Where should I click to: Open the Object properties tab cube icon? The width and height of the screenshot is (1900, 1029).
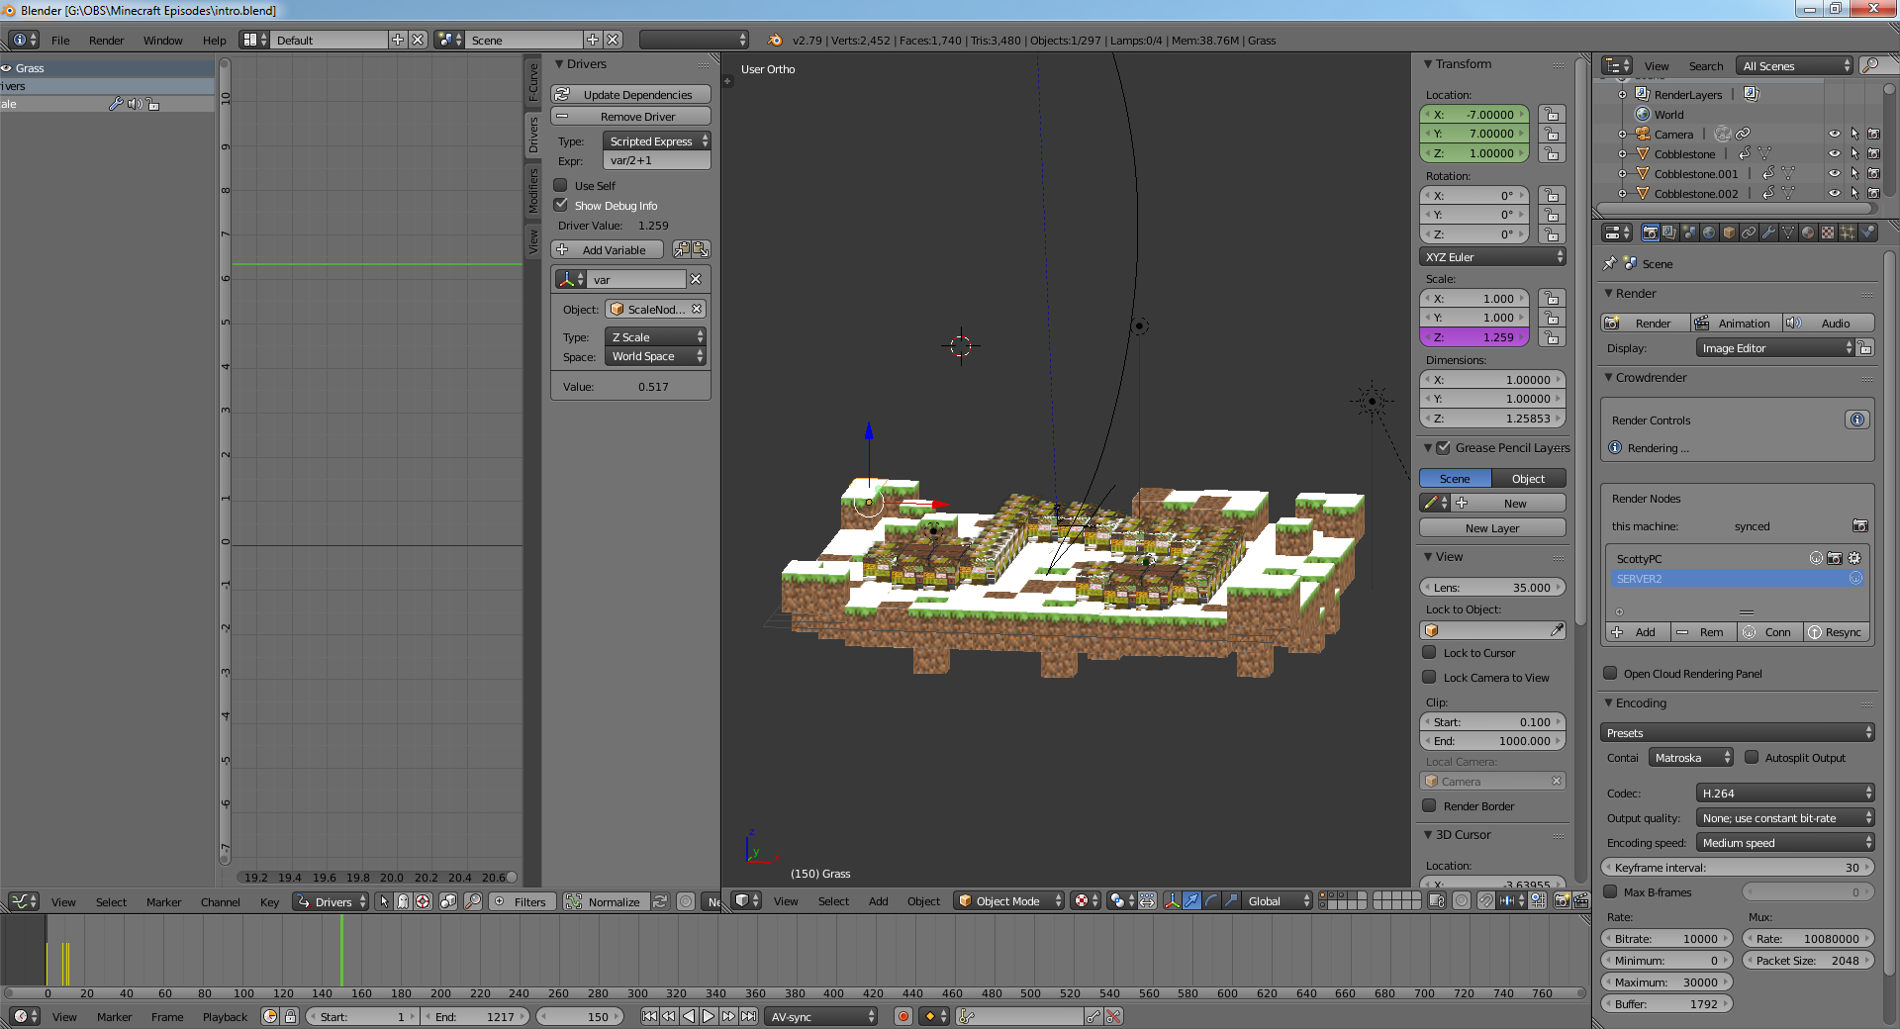pos(1729,233)
